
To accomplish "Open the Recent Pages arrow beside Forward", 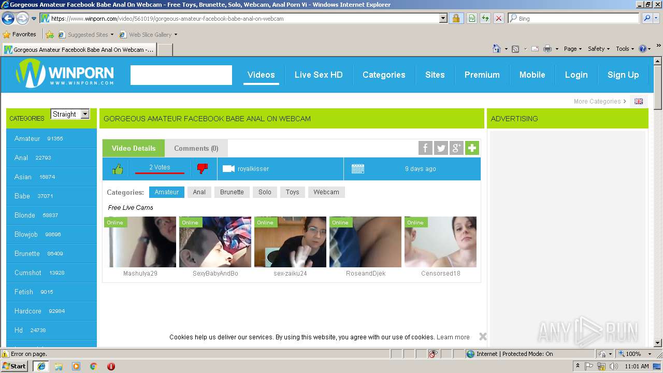I will (x=34, y=18).
